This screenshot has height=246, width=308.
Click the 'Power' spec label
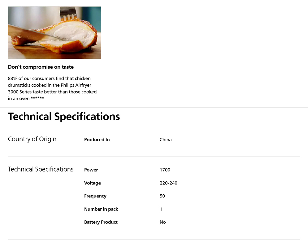[x=91, y=170]
